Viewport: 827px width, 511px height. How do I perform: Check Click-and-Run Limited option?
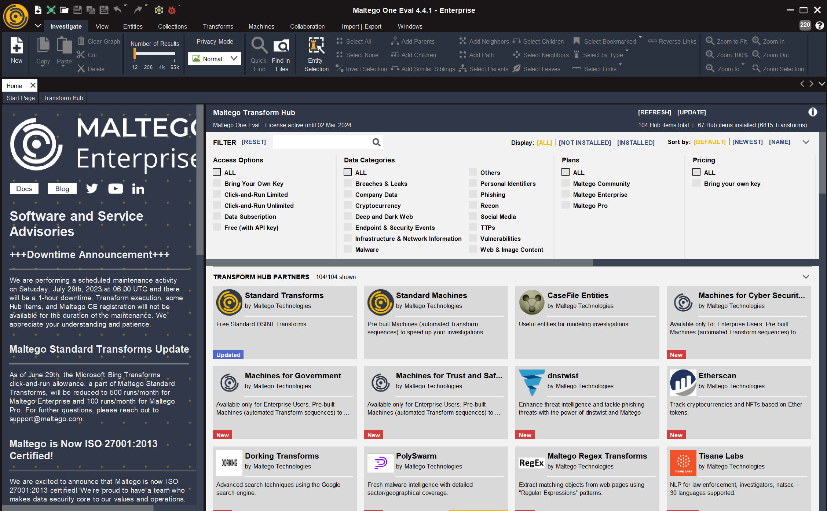(217, 194)
